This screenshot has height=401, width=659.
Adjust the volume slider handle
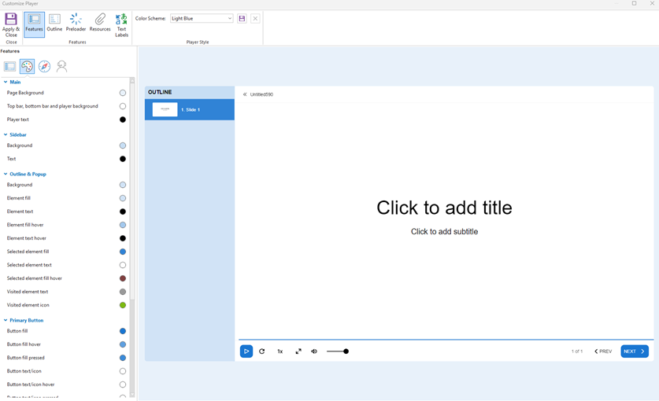point(346,351)
